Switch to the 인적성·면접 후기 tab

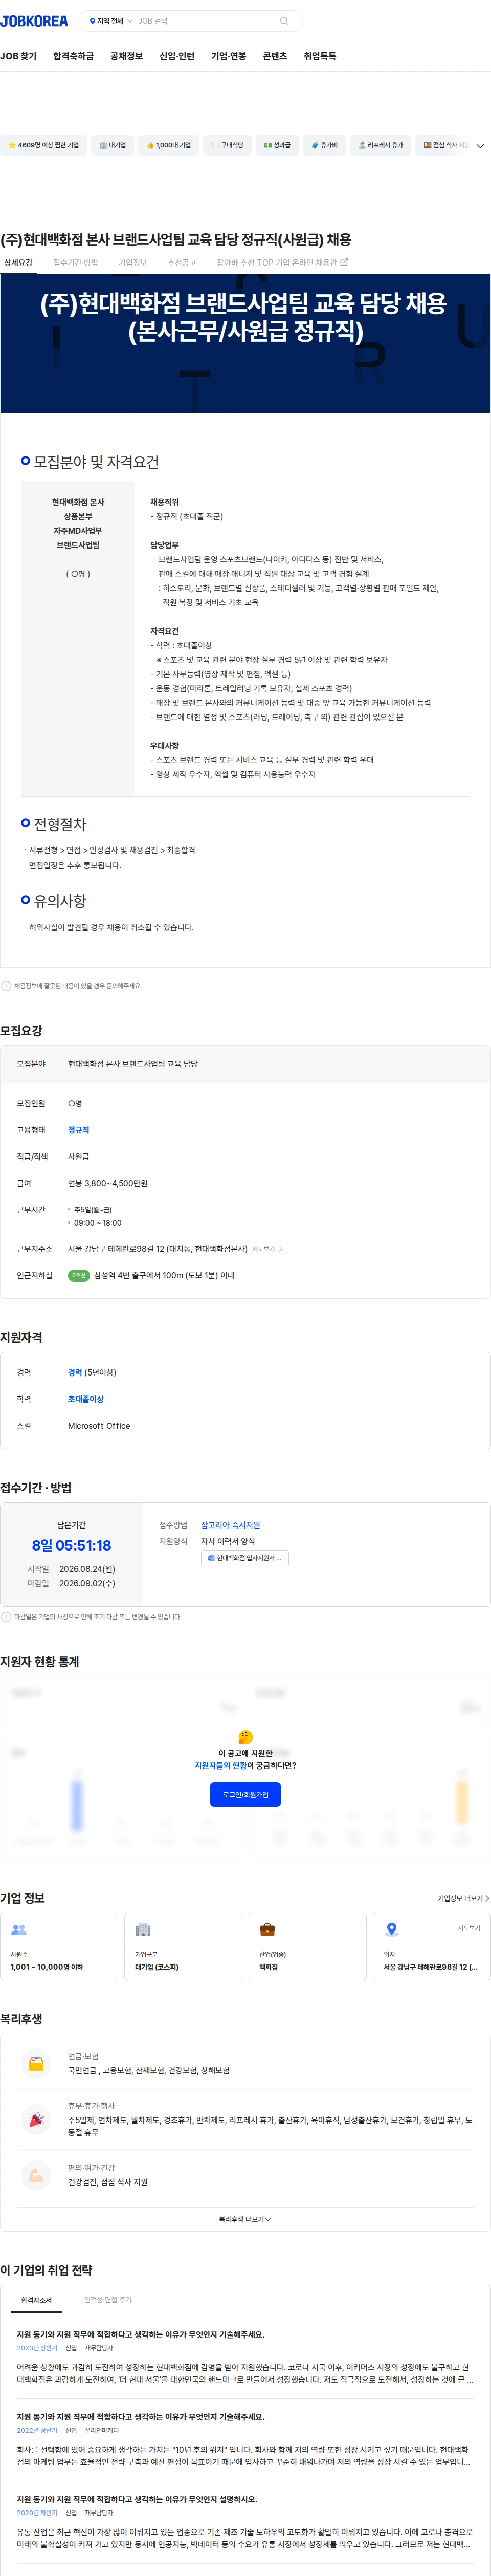point(107,2300)
